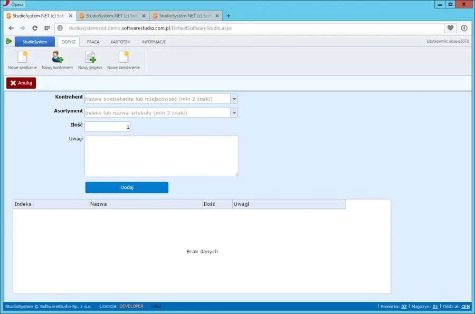The image size is (475, 314).
Task: Select the KARTOTEKI tab
Action: 120,42
